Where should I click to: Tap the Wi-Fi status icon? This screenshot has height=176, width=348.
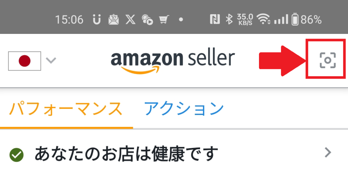click(x=263, y=19)
